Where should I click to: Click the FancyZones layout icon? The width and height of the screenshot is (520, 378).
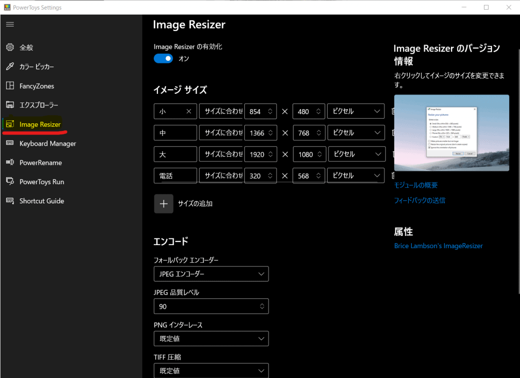(x=10, y=86)
